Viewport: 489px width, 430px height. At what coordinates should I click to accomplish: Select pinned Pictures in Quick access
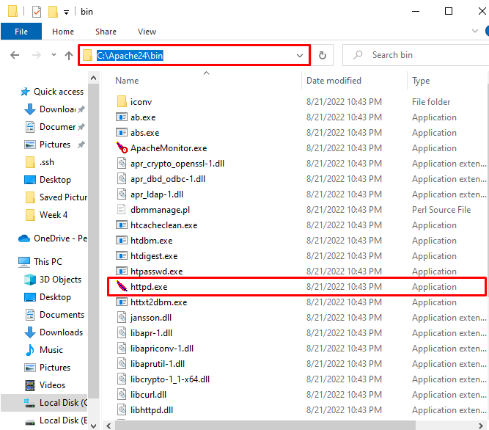[x=55, y=145]
